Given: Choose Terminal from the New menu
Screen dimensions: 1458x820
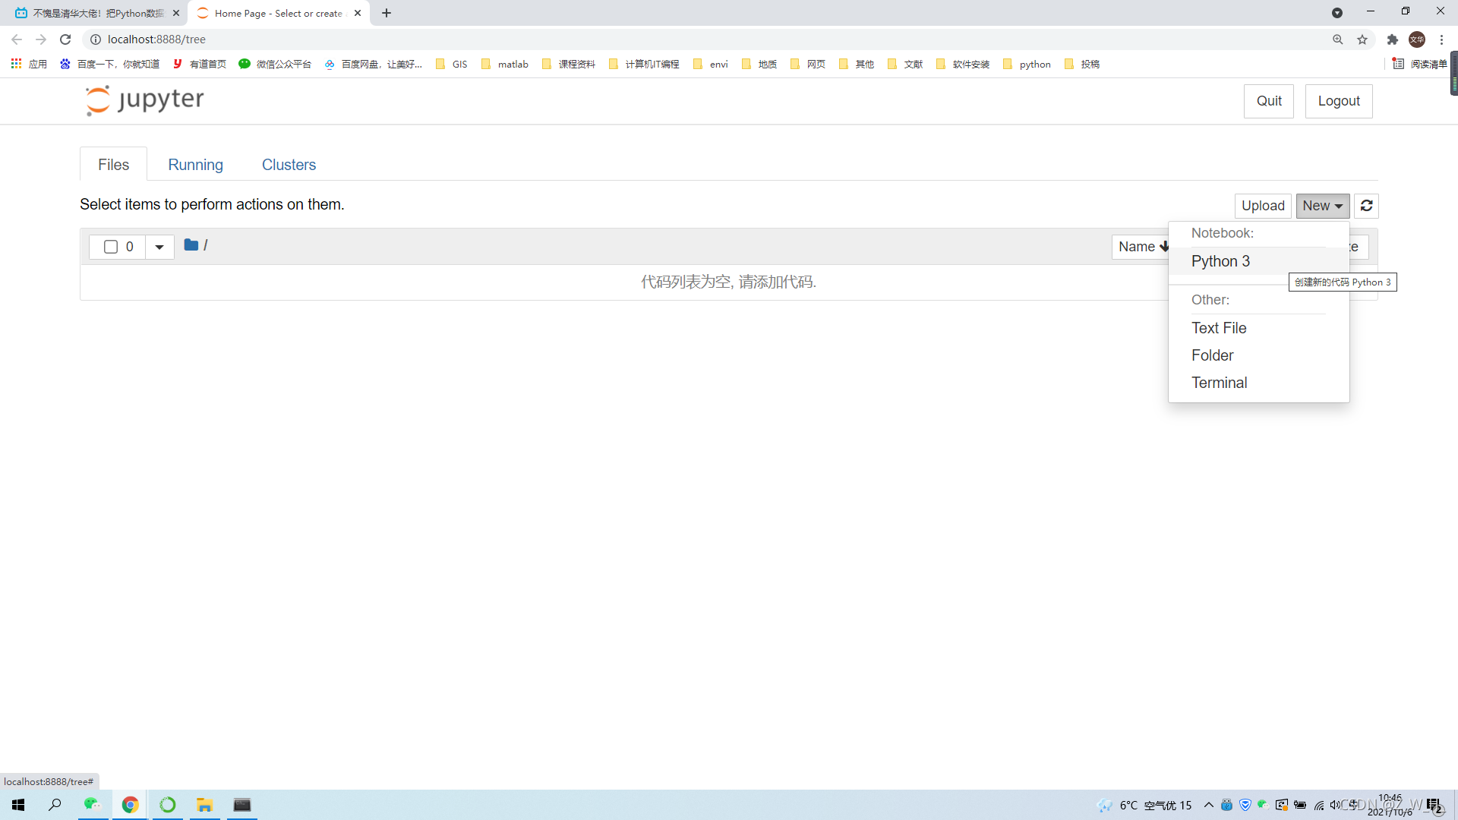Looking at the screenshot, I should click(1219, 383).
